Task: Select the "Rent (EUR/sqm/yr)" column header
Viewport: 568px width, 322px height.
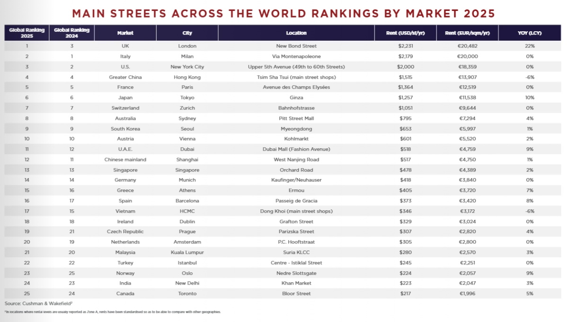Action: (468, 33)
